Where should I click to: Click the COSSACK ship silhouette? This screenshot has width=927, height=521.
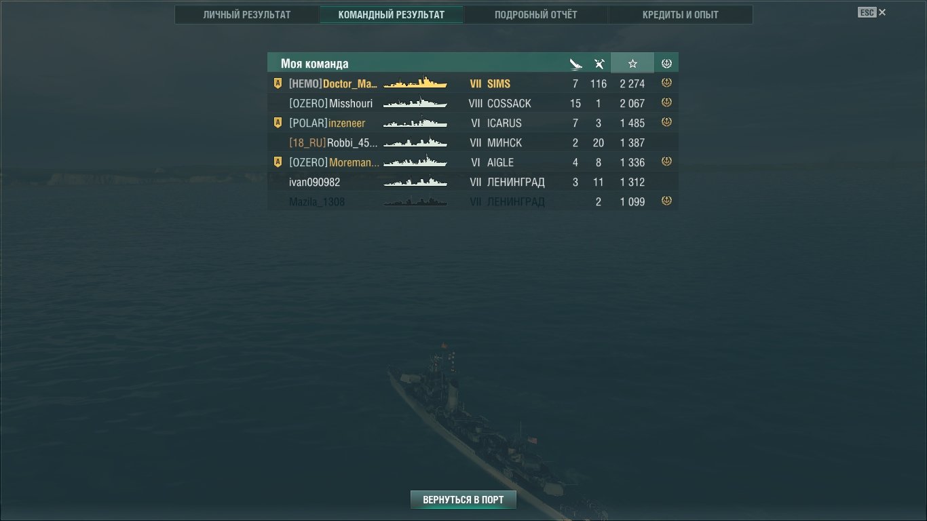coord(415,103)
